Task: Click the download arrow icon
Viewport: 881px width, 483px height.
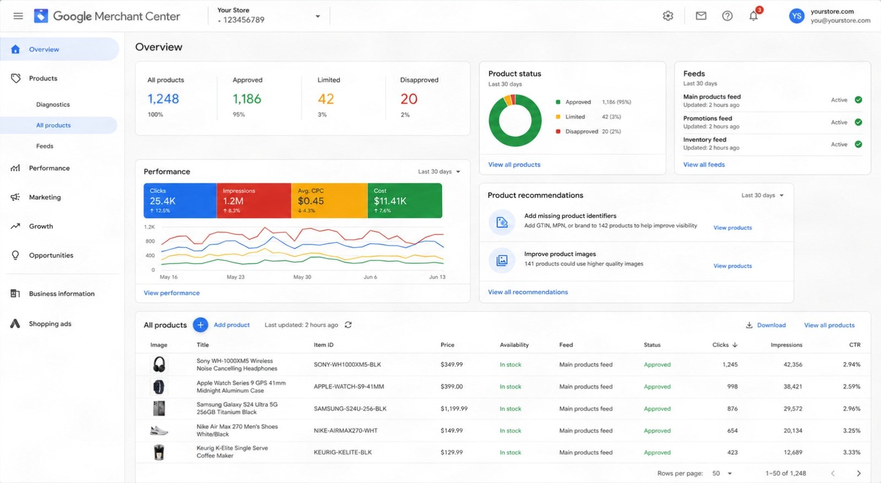Action: pyautogui.click(x=749, y=325)
